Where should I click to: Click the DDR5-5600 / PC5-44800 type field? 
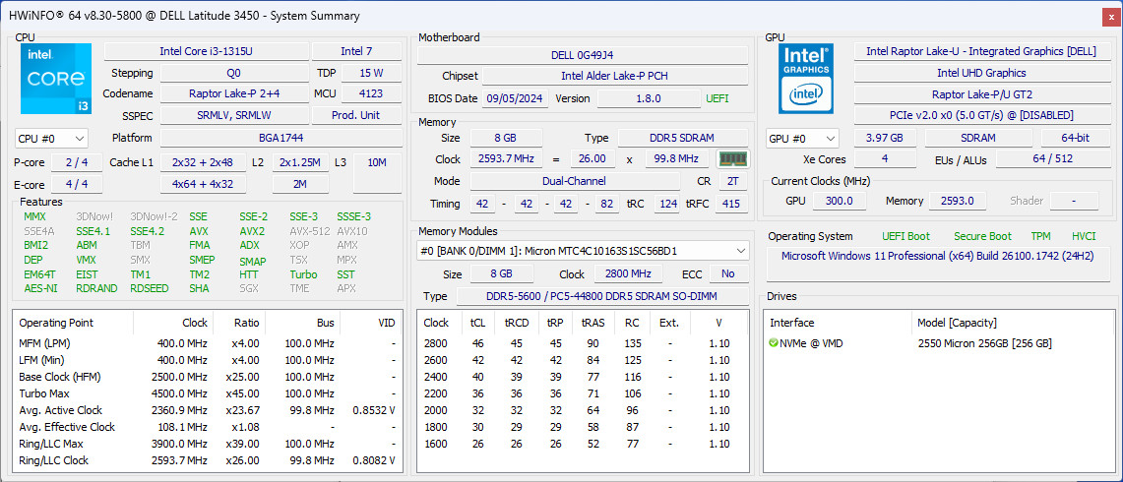click(602, 296)
